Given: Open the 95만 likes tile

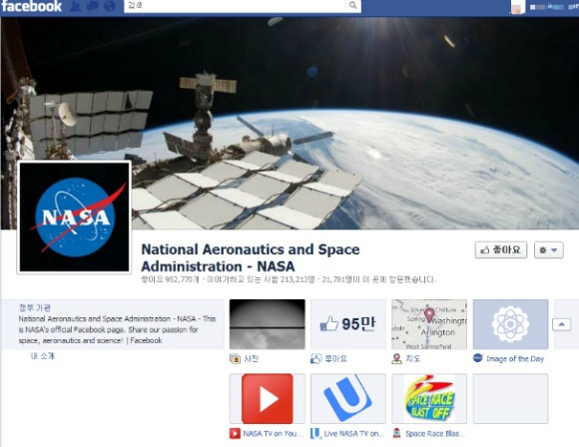Looking at the screenshot, I should point(348,324).
